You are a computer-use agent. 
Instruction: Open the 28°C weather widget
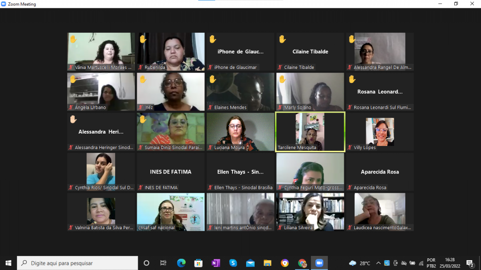(x=360, y=263)
